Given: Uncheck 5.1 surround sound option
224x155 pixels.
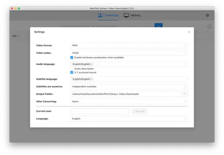Looking at the screenshot, I should tap(72, 72).
